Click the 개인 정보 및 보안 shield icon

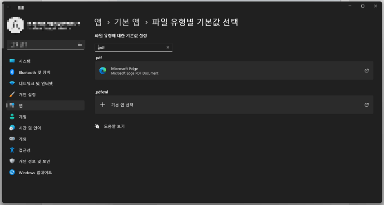pyautogui.click(x=12, y=161)
